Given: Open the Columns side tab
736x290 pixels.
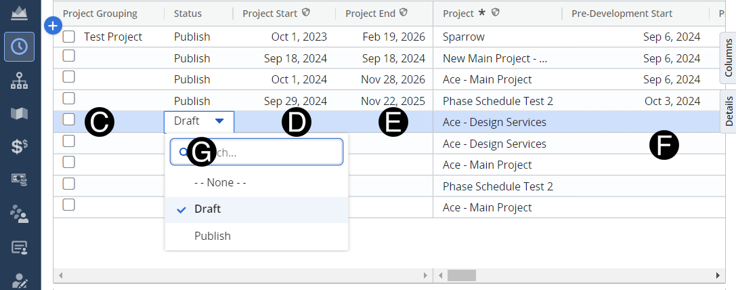Looking at the screenshot, I should 728,58.
